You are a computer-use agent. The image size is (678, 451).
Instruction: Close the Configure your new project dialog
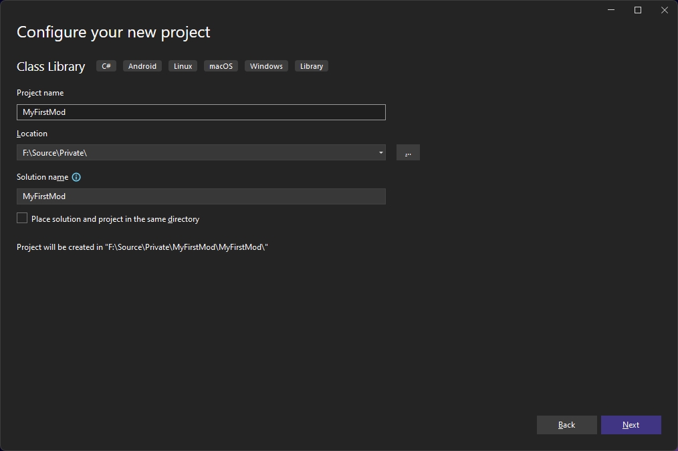click(x=664, y=10)
